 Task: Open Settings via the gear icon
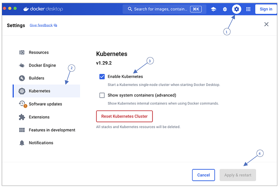[237, 9]
